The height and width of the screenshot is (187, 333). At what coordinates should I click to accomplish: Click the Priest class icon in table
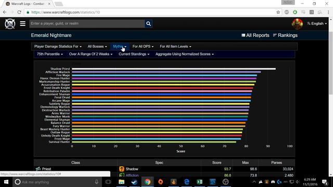(38, 169)
